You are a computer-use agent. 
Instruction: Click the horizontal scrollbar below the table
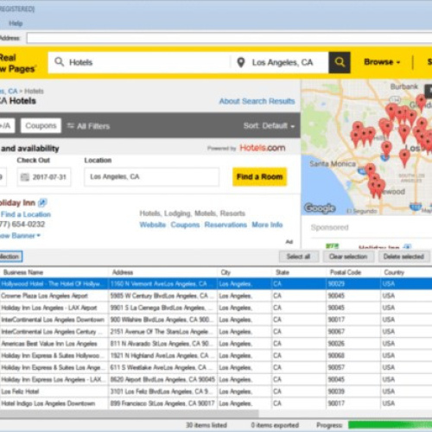click(130, 414)
